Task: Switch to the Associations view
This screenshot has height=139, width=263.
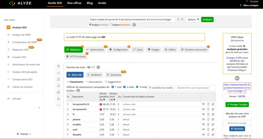Action: click(x=94, y=82)
